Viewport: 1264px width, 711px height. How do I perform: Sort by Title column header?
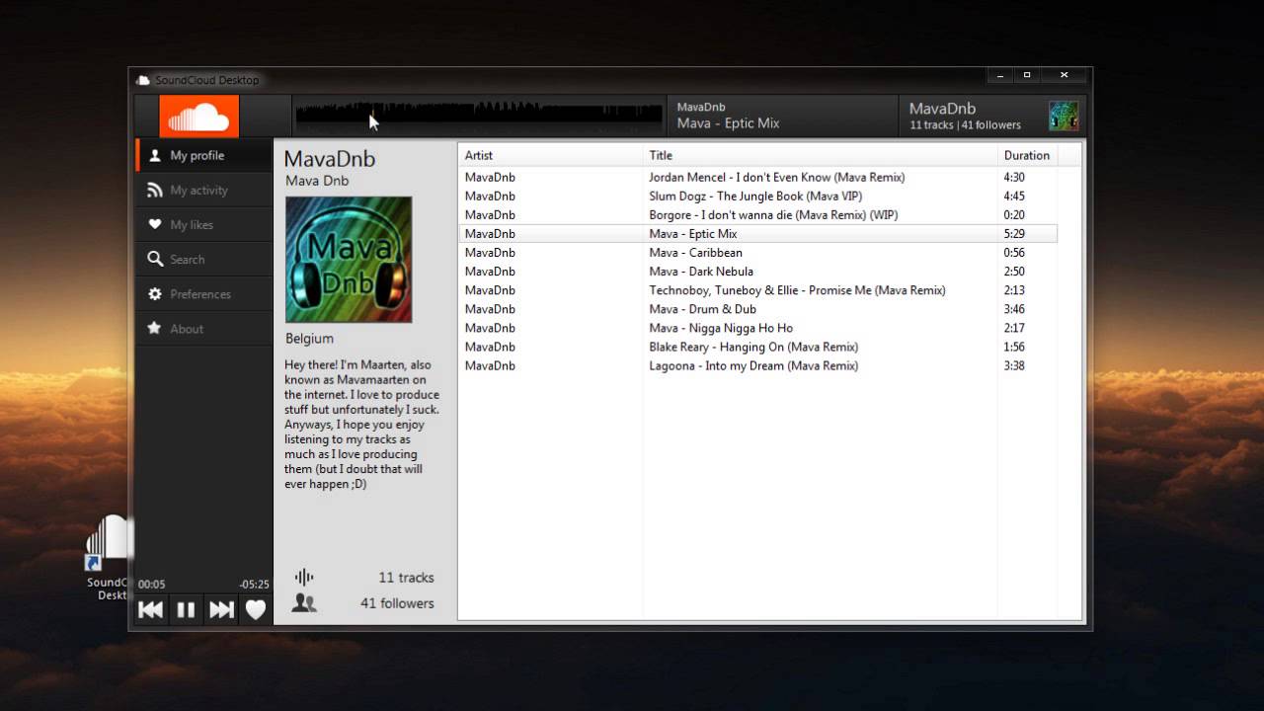point(820,155)
